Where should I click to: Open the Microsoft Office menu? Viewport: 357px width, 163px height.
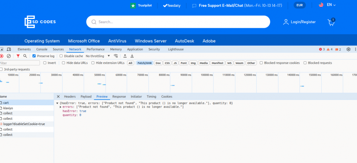coord(84,41)
